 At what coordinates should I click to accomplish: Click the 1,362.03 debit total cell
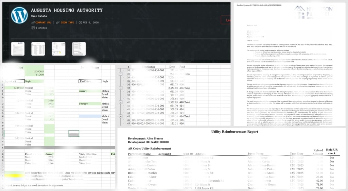tap(173, 102)
